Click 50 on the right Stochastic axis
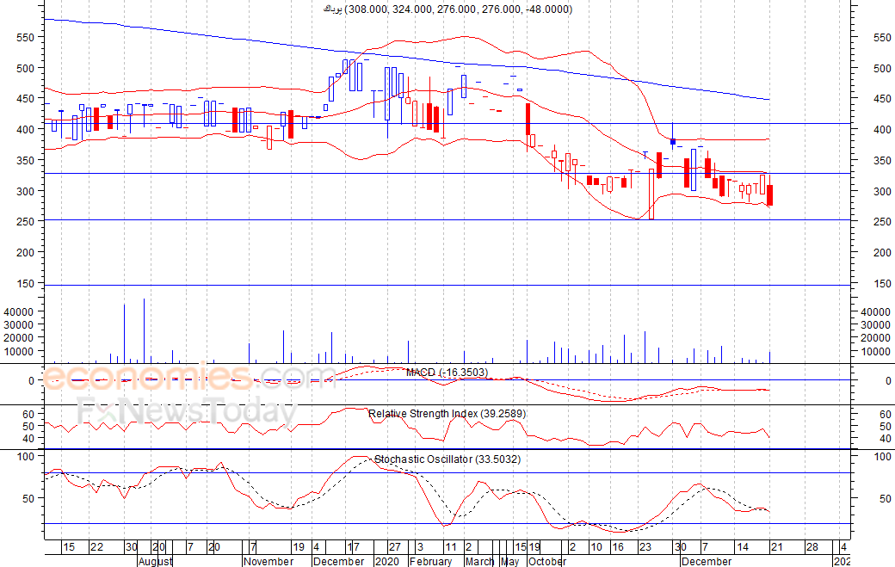The height and width of the screenshot is (567, 895). tap(886, 499)
